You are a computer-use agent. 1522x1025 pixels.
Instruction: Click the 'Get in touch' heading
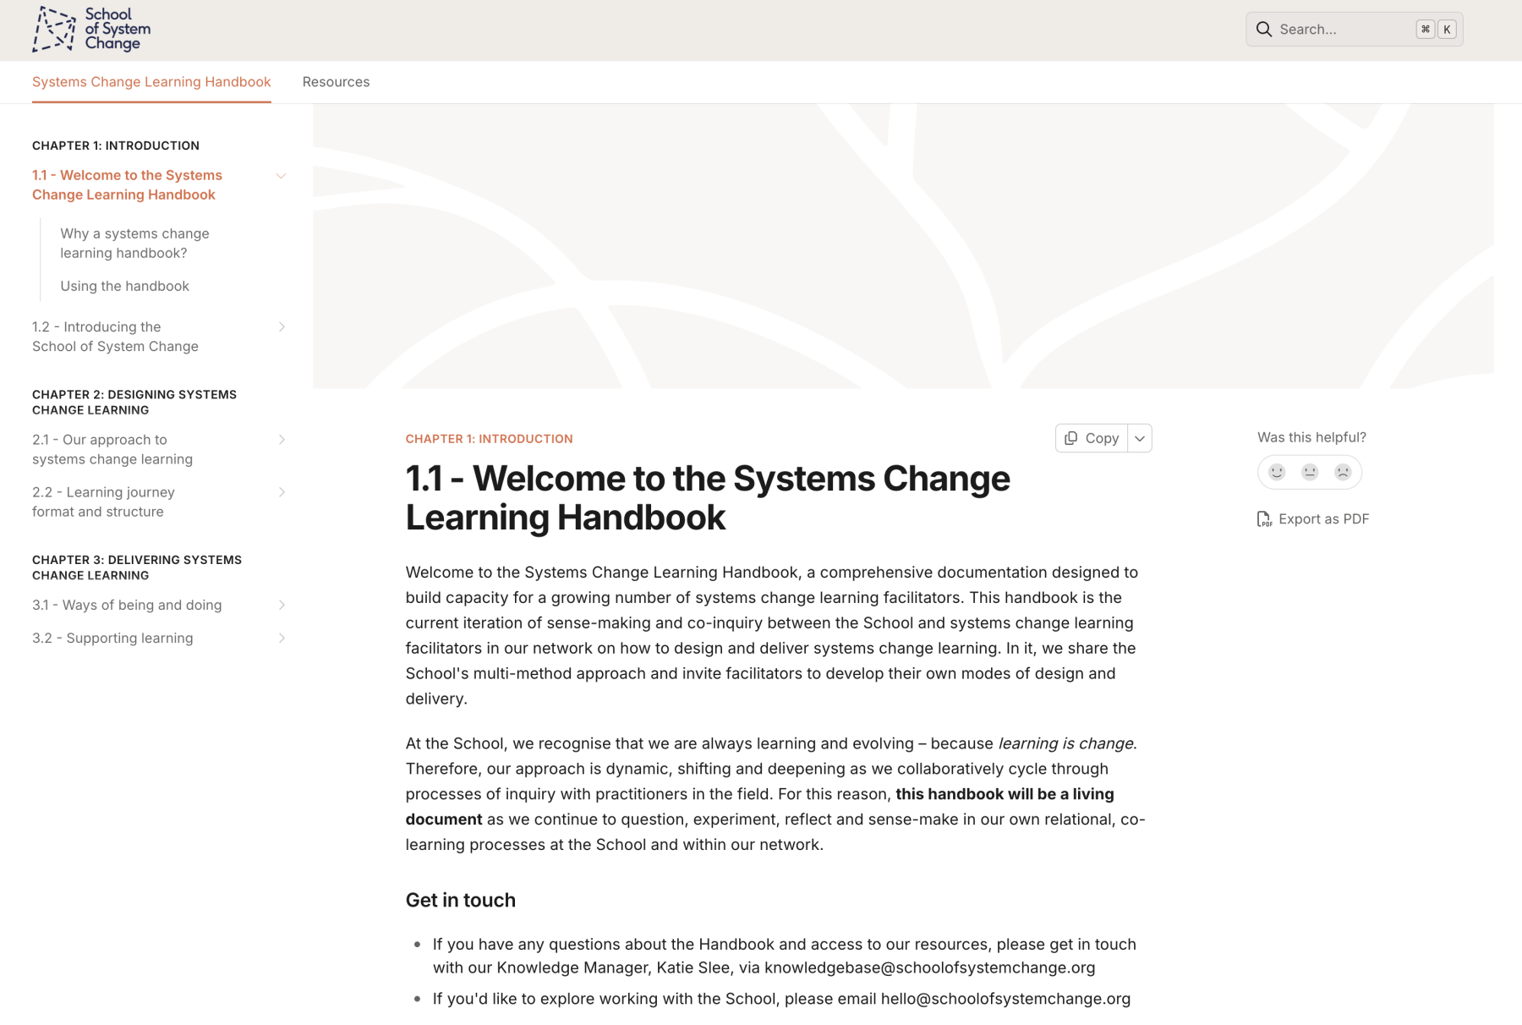tap(461, 900)
